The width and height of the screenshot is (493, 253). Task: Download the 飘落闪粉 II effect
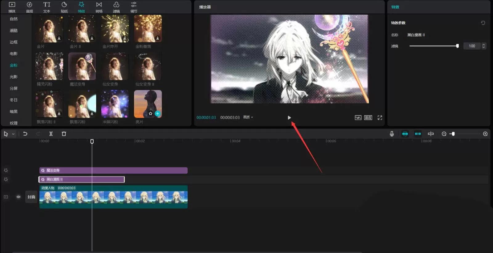click(x=59, y=113)
